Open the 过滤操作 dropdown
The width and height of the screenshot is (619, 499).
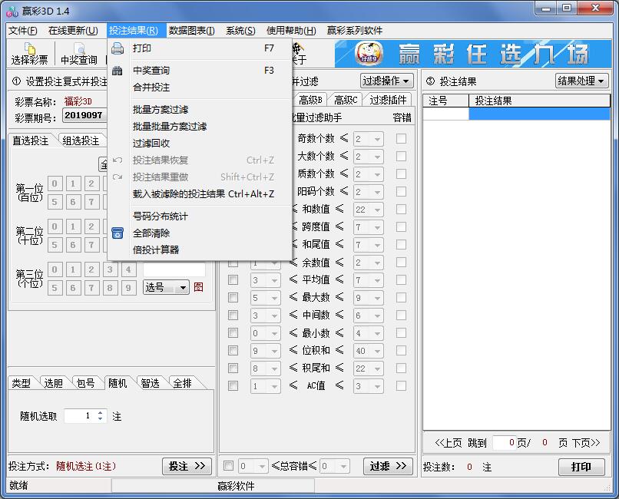click(389, 80)
